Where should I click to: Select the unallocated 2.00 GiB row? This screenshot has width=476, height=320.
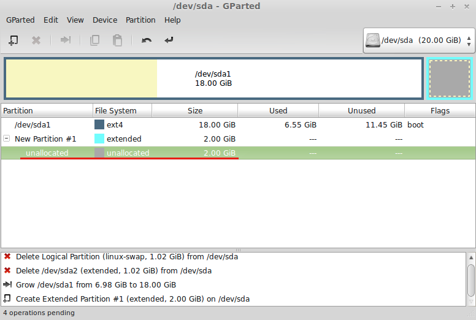point(238,153)
